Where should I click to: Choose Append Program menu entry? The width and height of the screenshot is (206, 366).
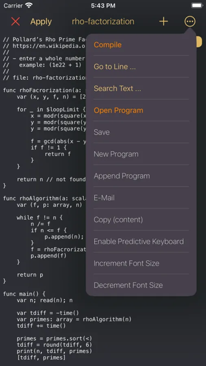(141, 176)
